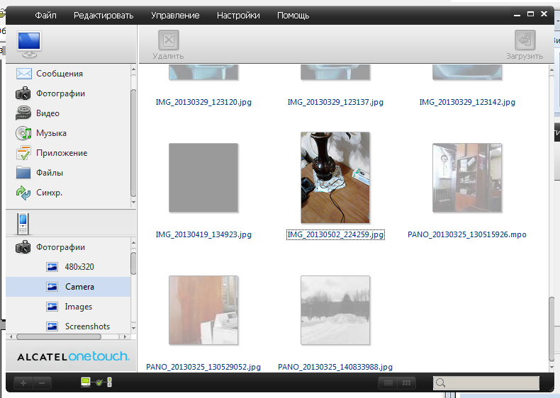Click the phone Фотографии camera icon
This screenshot has height=398, width=560.
[23, 247]
